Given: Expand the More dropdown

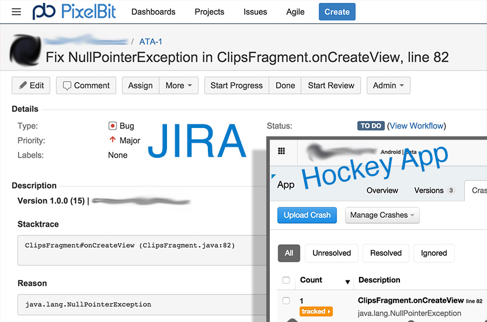Looking at the screenshot, I should pos(179,85).
